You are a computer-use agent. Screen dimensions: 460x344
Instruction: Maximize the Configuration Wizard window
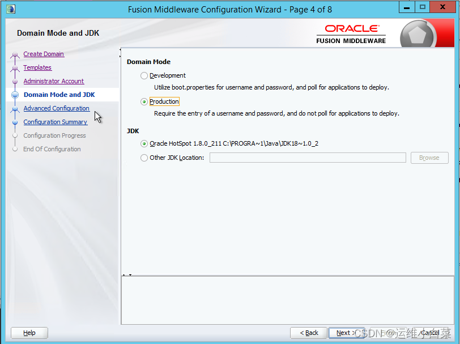[x=423, y=7]
